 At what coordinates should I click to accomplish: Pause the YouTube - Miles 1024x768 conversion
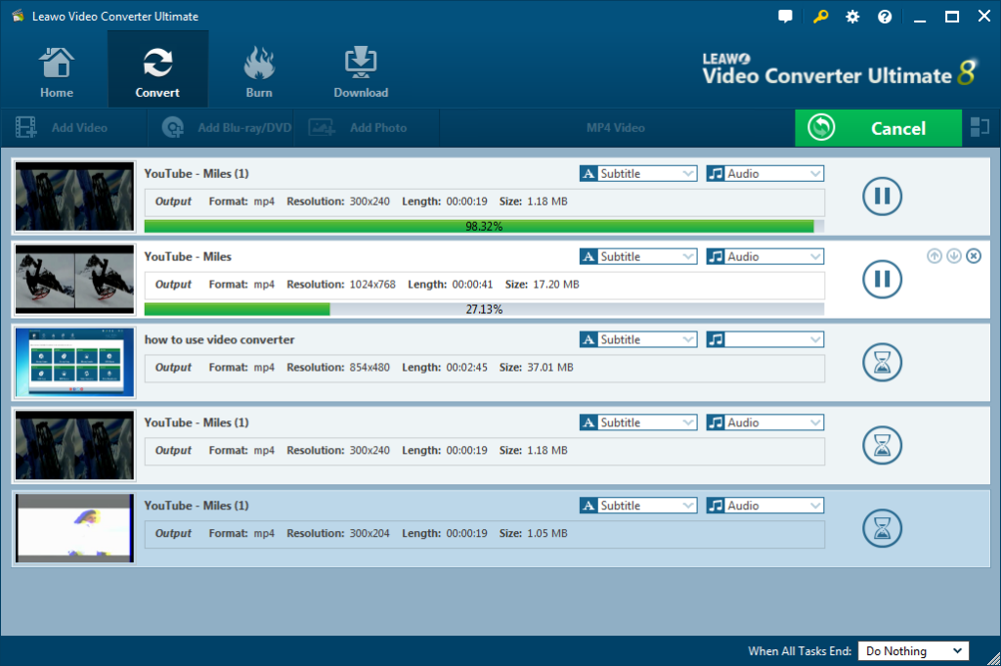pos(882,279)
